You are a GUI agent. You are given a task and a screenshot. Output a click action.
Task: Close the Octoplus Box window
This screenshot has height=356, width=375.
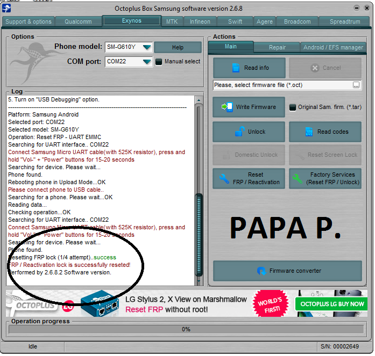point(366,8)
